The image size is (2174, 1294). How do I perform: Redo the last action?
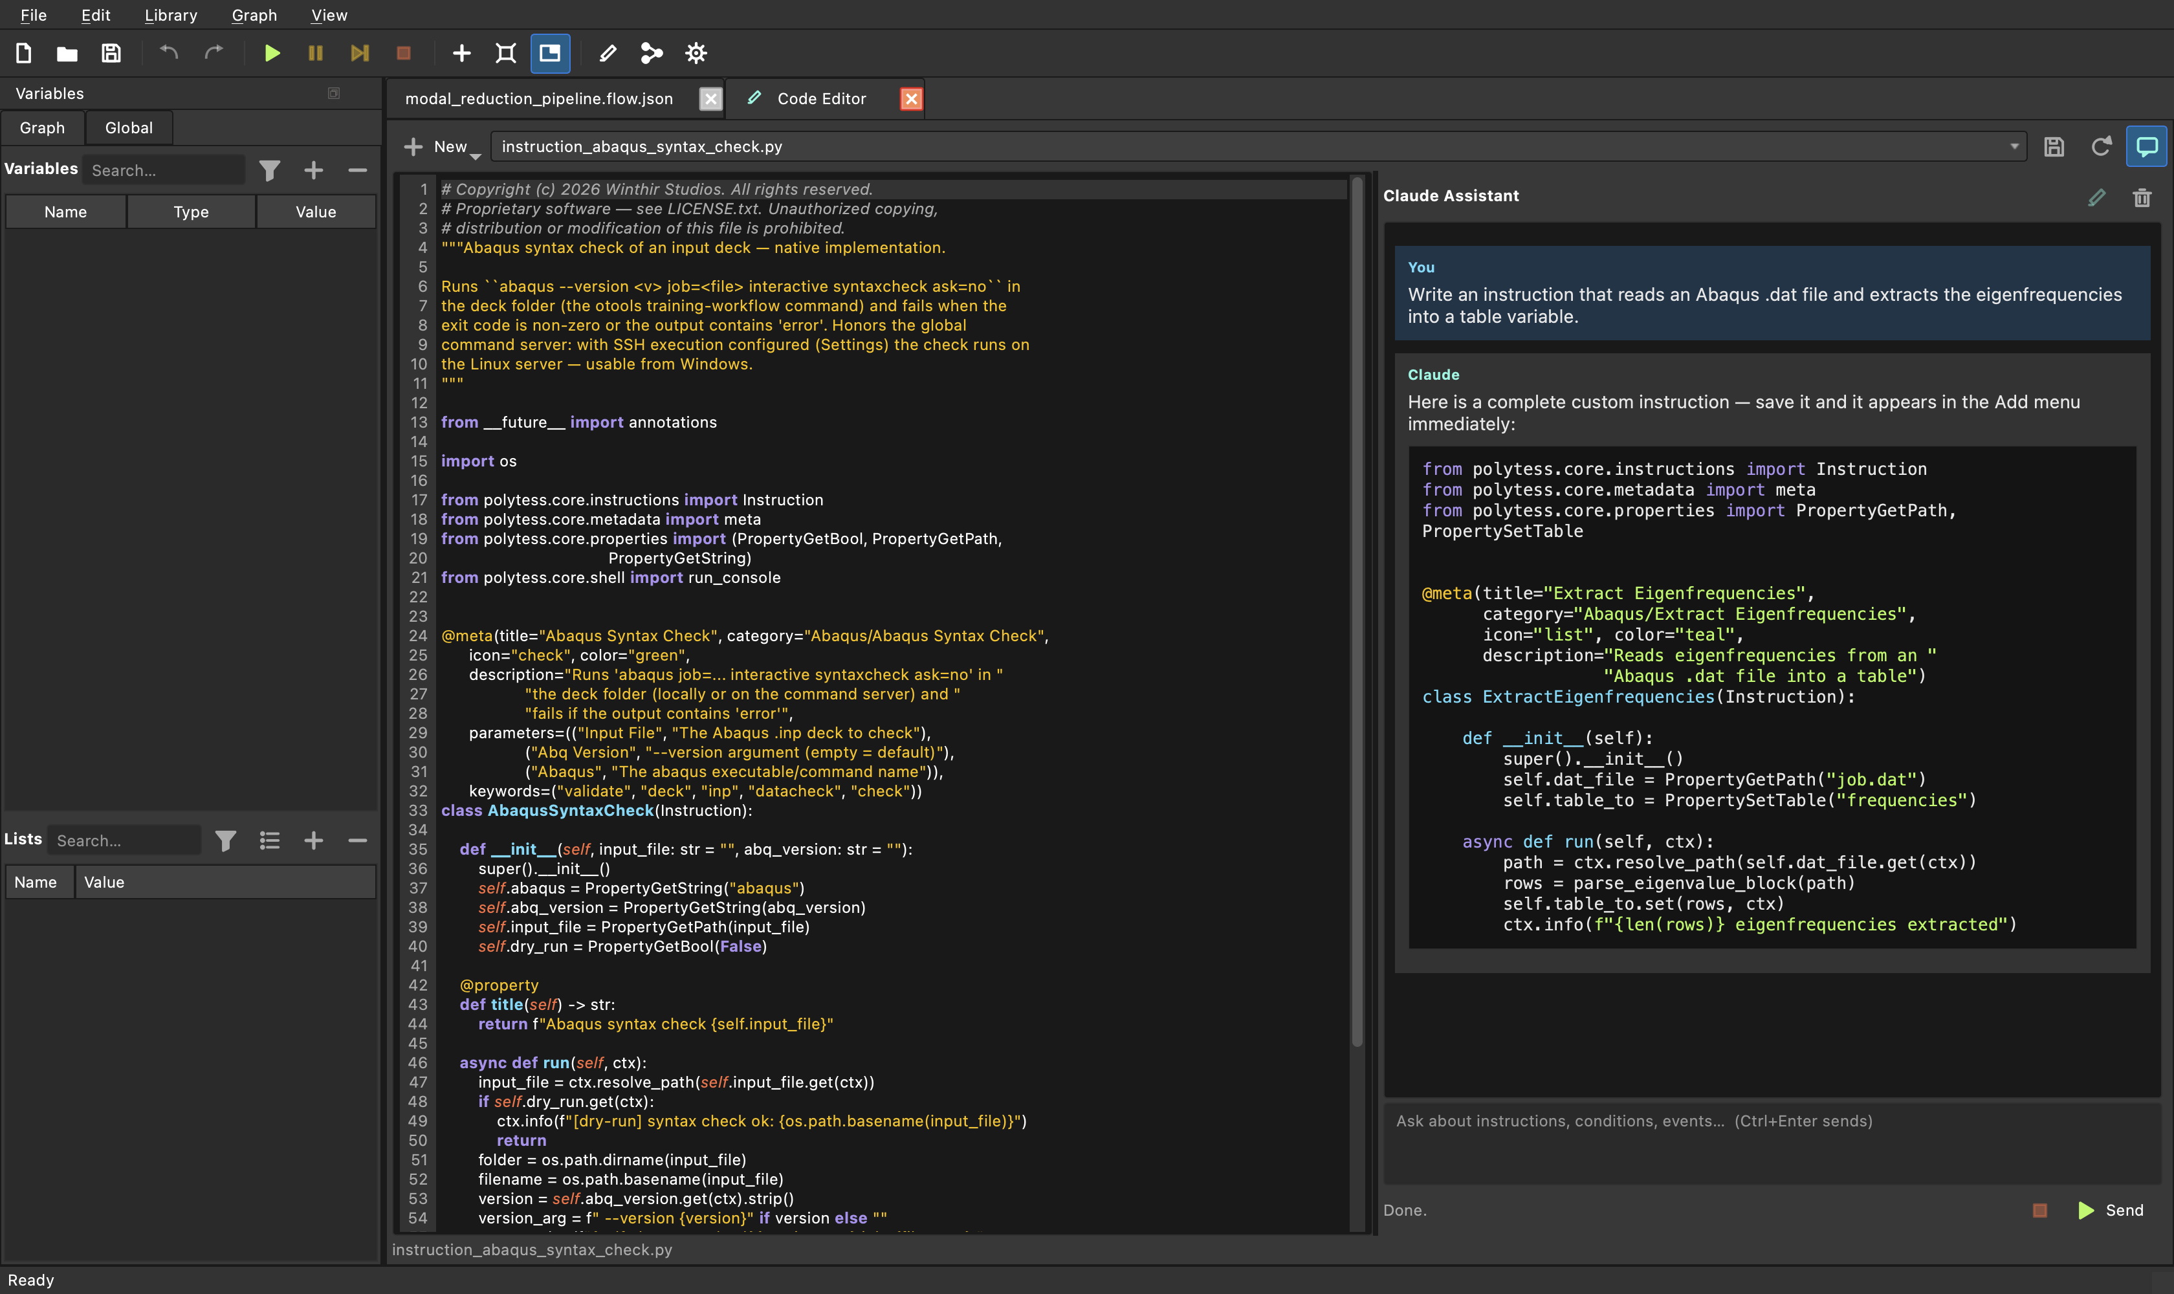coord(214,53)
